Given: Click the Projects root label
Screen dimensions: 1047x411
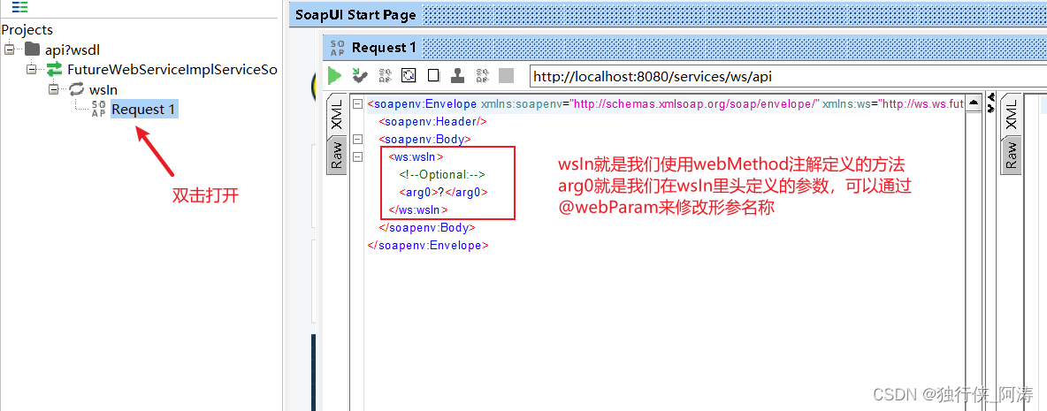Looking at the screenshot, I should click(x=27, y=30).
